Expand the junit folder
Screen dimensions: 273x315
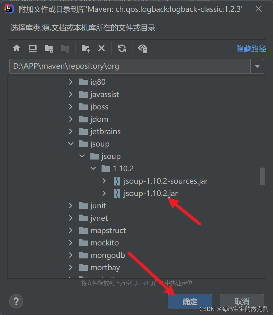(x=71, y=206)
